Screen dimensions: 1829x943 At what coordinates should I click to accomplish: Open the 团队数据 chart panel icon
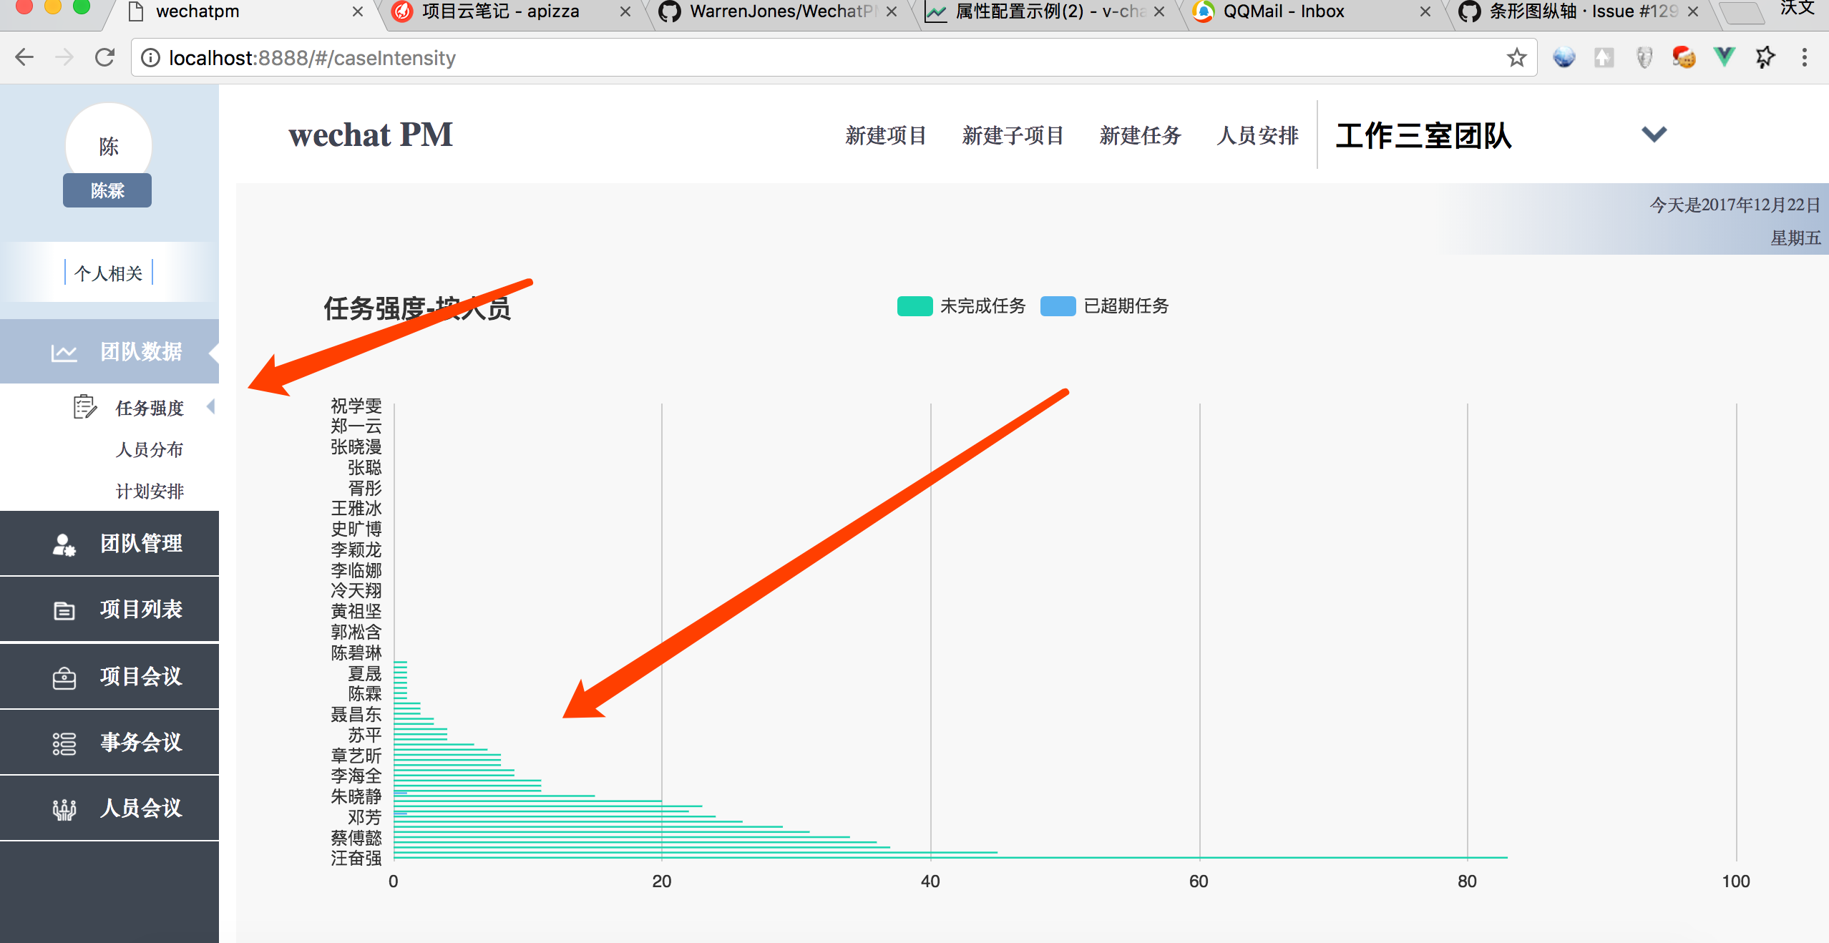[63, 351]
